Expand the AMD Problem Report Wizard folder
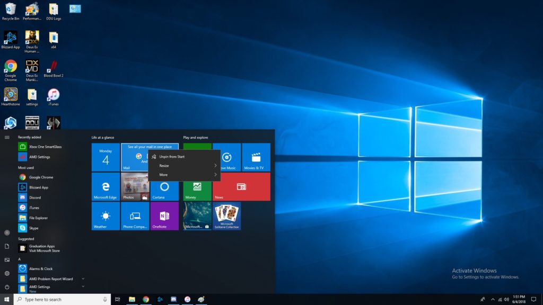Image resolution: width=543 pixels, height=305 pixels. tap(83, 279)
